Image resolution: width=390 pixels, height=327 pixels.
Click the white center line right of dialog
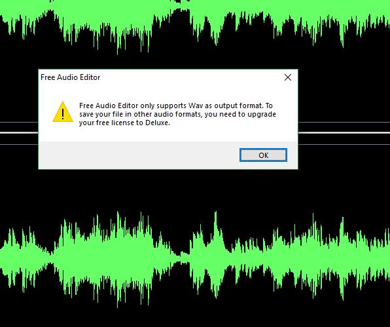point(344,132)
